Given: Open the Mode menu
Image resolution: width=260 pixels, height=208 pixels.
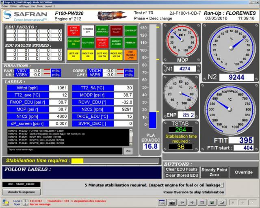Looking at the screenshot, I should tap(40, 6).
